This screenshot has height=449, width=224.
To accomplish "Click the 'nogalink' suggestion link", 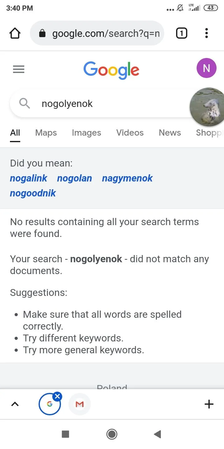I will coord(29,178).
